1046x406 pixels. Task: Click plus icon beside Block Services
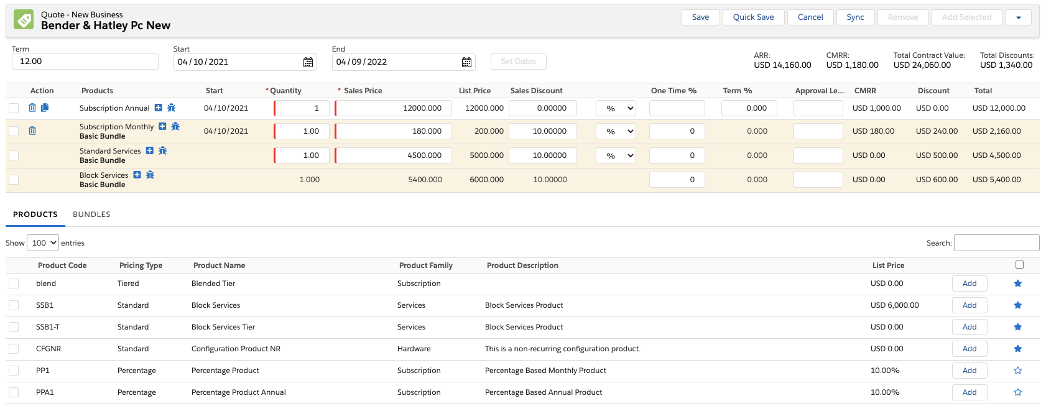(137, 175)
